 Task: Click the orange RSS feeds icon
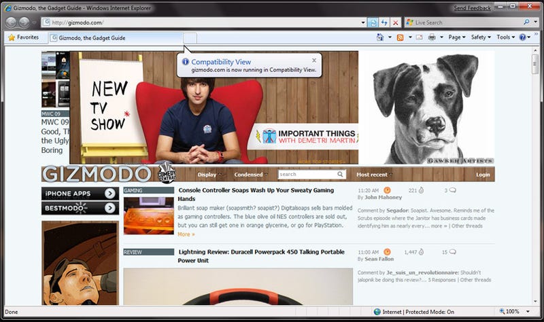pyautogui.click(x=400, y=37)
